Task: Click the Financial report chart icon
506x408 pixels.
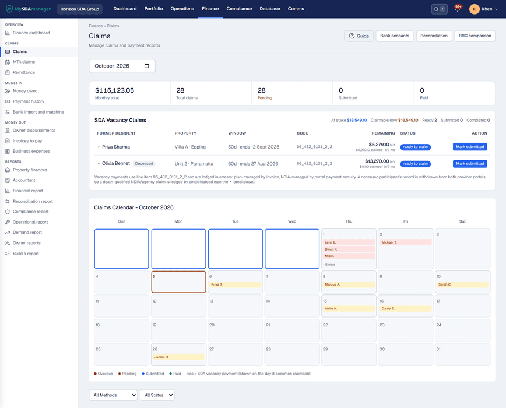Action: pos(8,191)
